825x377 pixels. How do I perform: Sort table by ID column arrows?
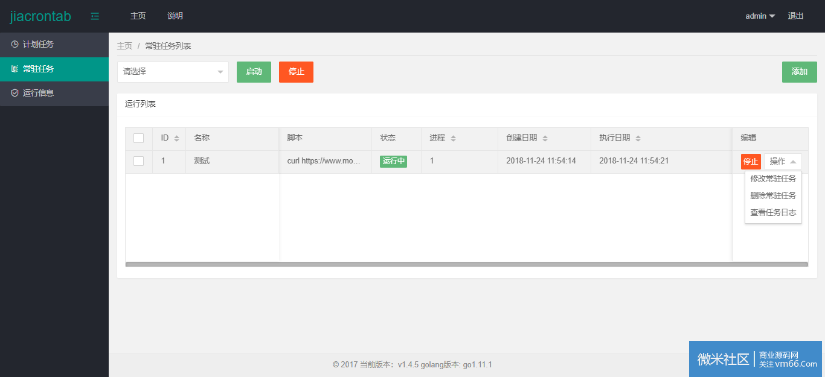(x=176, y=138)
